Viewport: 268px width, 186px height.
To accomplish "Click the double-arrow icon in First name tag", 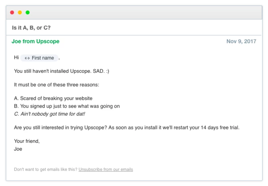I will (x=27, y=58).
